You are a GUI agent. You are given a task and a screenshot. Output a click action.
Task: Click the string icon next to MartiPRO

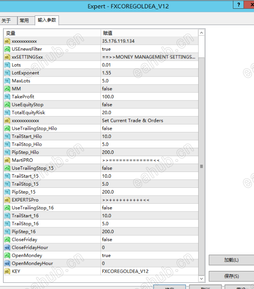7,160
